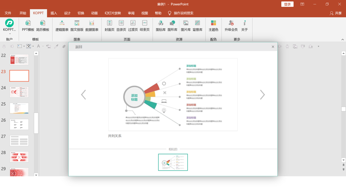Open the 背景库 background library
Image resolution: width=346 pixels, height=190 pixels.
[x=198, y=26]
